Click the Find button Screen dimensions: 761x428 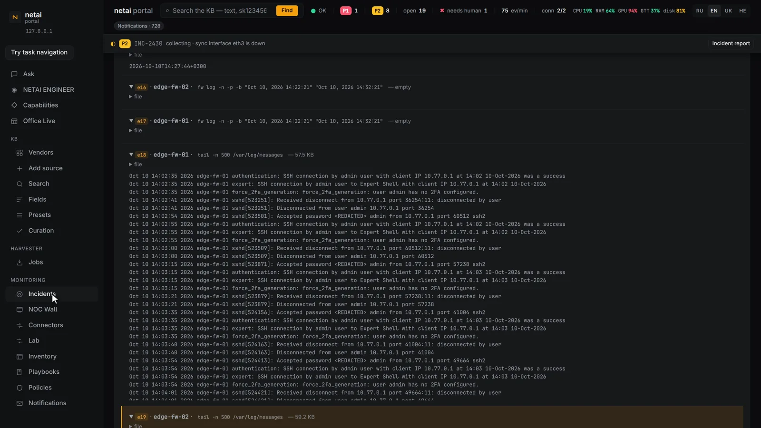pyautogui.click(x=287, y=10)
